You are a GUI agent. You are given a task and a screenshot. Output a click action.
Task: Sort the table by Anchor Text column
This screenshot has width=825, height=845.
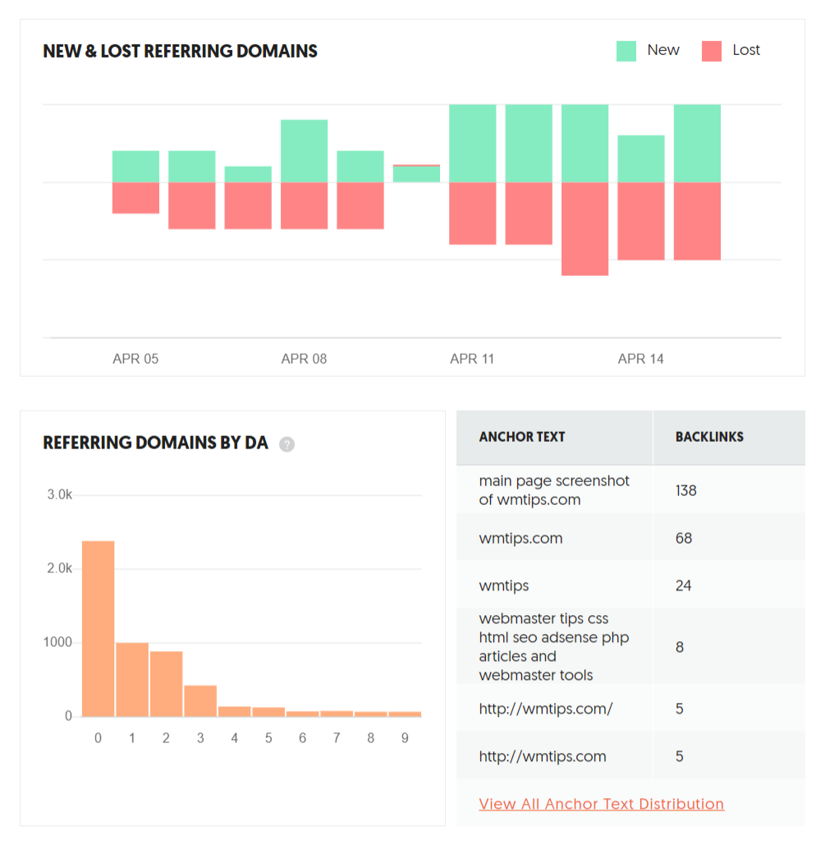tap(522, 437)
